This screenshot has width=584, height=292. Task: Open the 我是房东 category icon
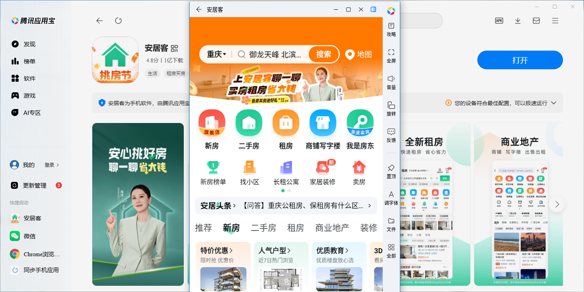360,123
